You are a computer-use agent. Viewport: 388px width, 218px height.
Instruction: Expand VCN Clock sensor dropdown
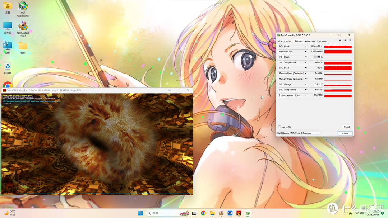306,57
